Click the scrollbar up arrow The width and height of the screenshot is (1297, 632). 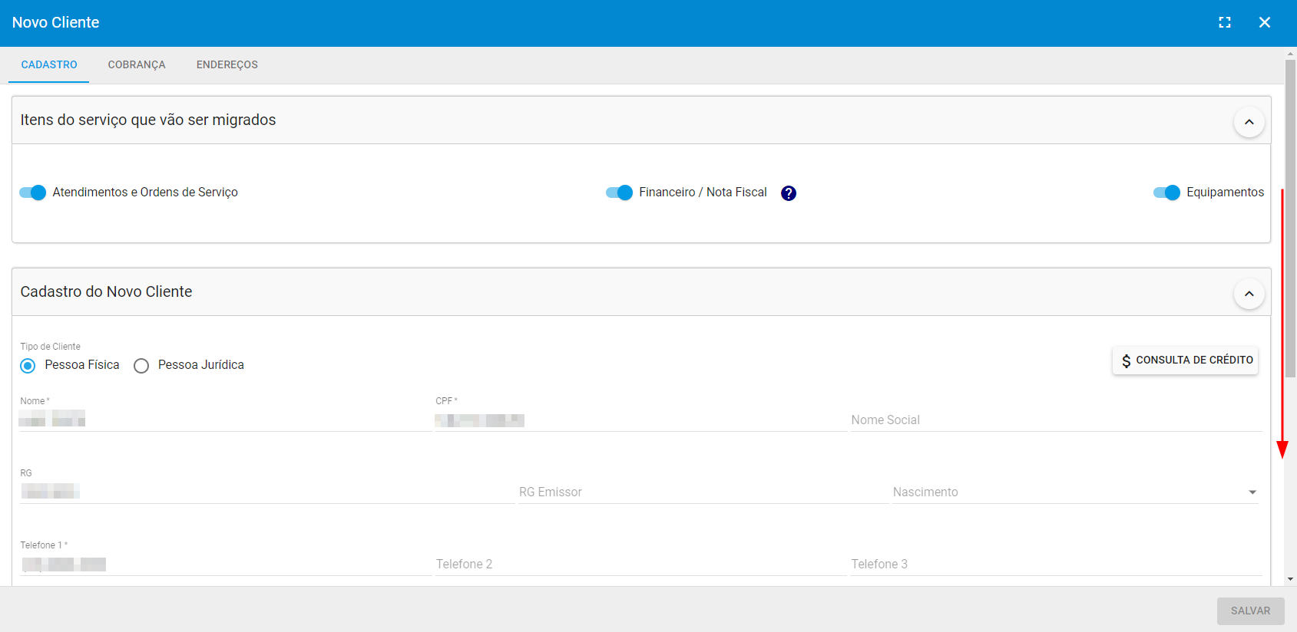tap(1291, 54)
